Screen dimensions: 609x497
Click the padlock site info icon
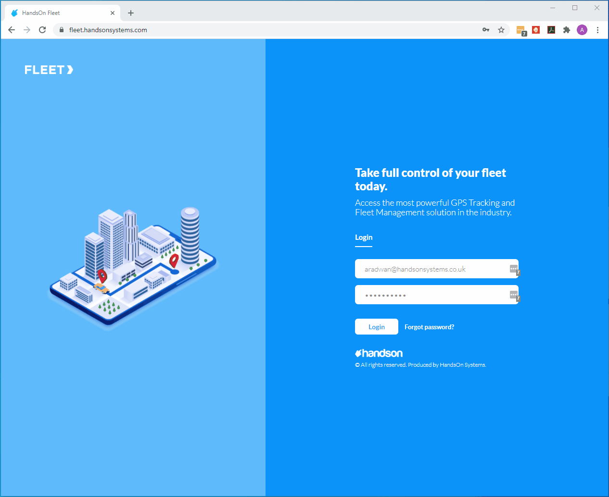pos(61,30)
